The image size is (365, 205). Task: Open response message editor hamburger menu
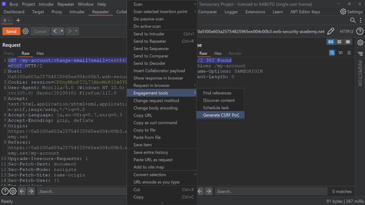click(x=349, y=53)
